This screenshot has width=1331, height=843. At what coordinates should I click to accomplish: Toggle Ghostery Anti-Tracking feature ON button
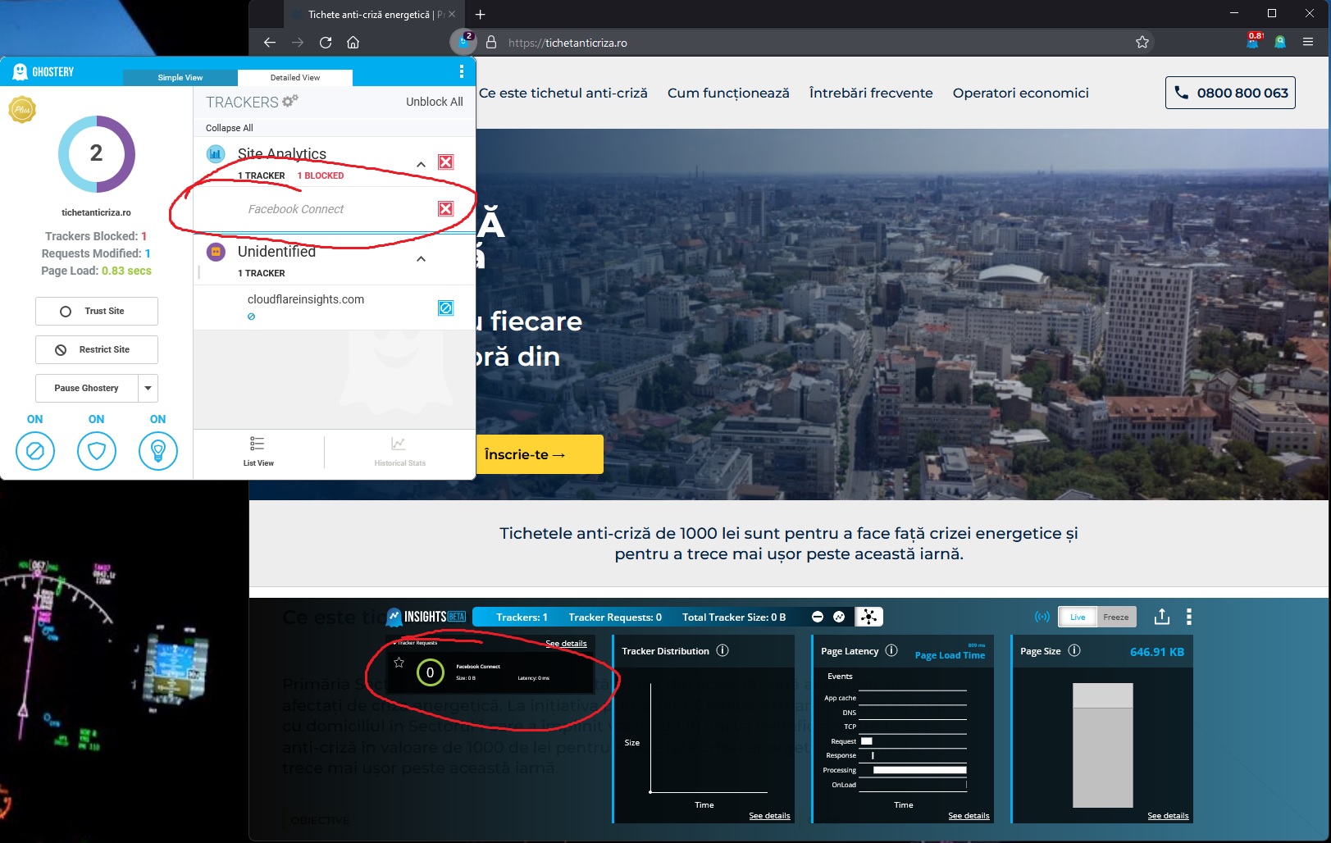click(x=35, y=450)
